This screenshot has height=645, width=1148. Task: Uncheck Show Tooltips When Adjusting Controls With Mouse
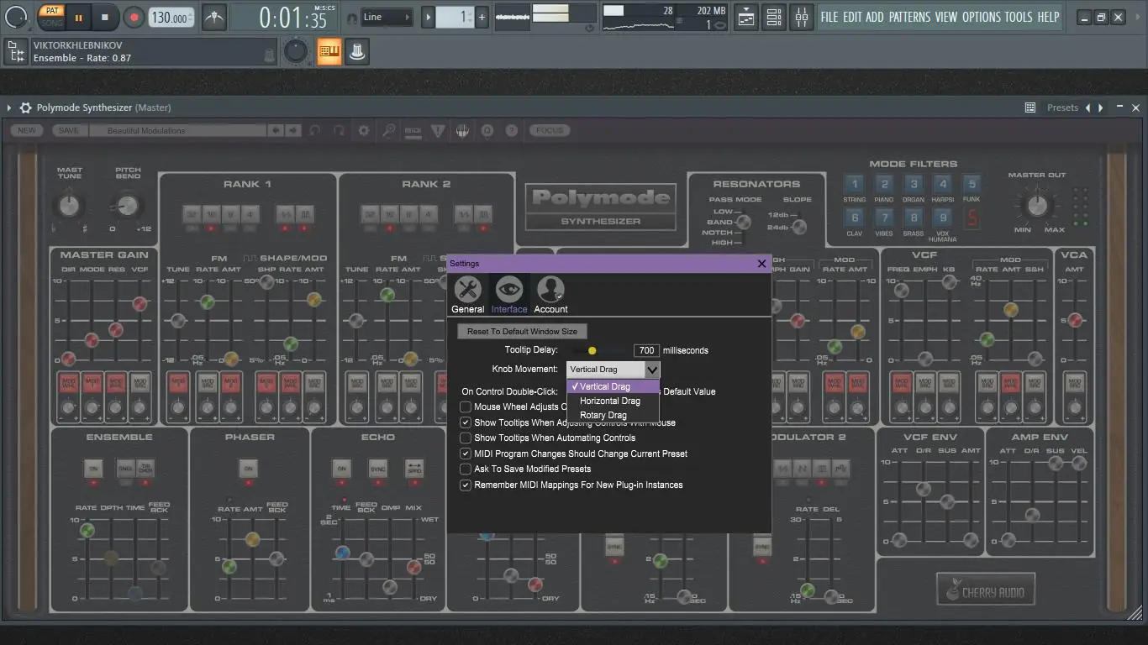466,422
